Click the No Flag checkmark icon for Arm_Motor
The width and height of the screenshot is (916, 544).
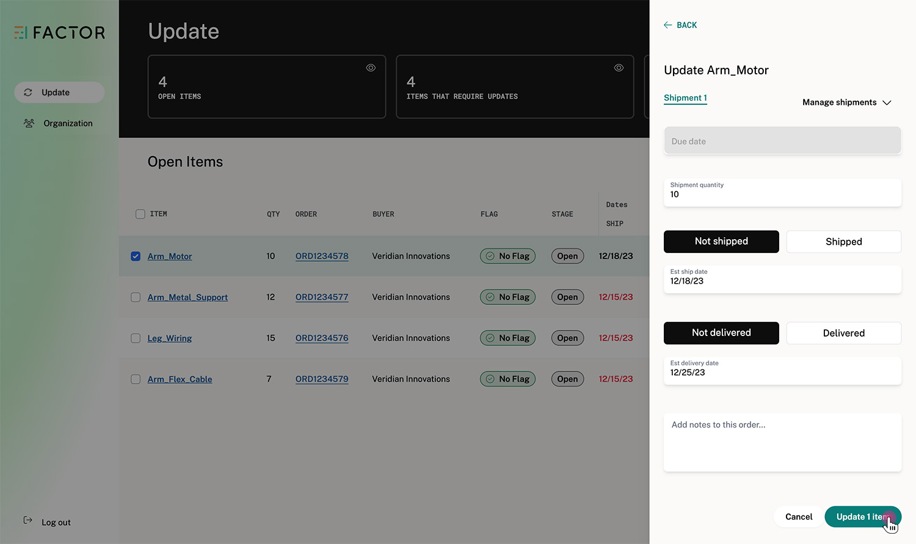pos(490,256)
